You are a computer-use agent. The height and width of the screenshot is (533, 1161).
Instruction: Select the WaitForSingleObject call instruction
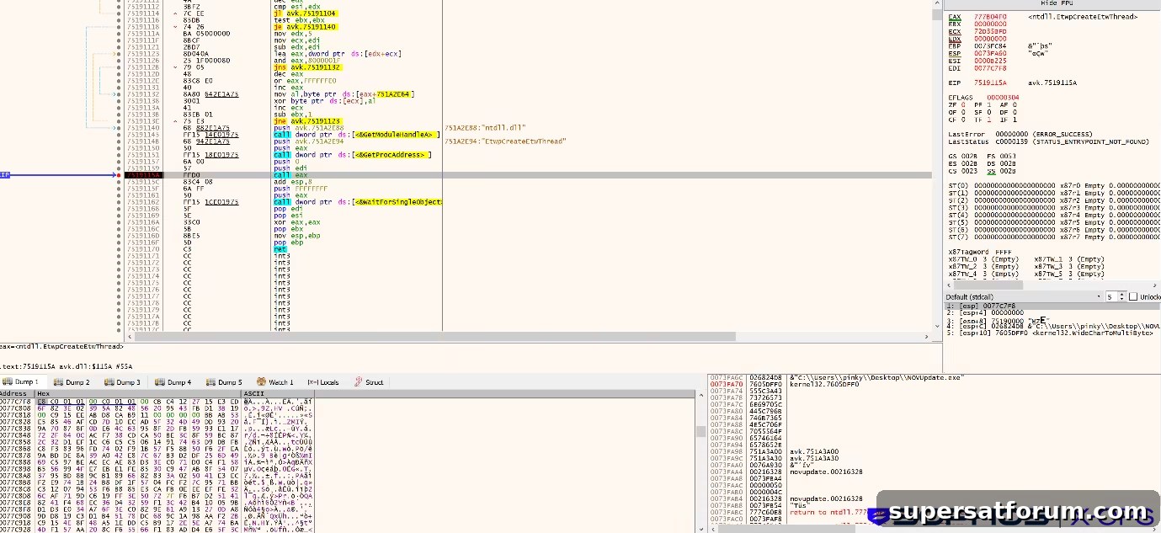pos(358,202)
